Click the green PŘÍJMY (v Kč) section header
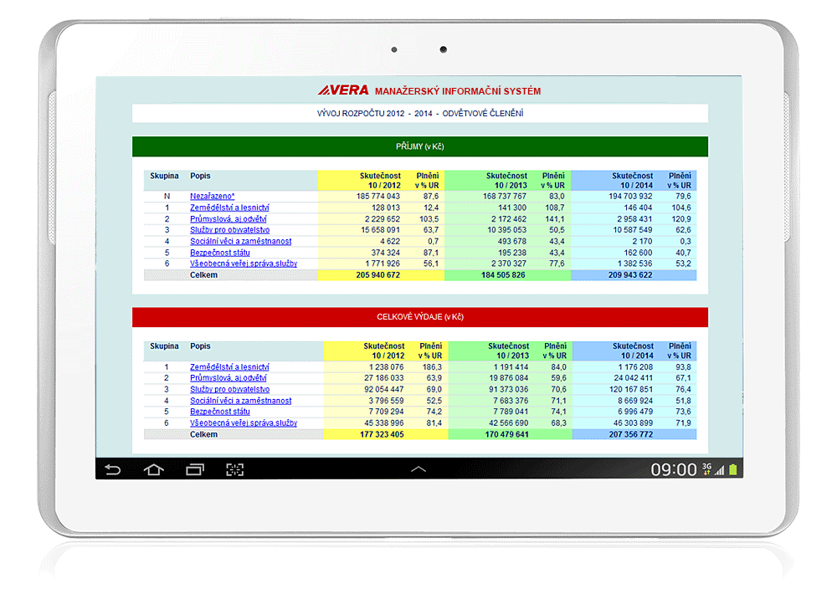Screen dimensions: 837x599 (x=419, y=146)
